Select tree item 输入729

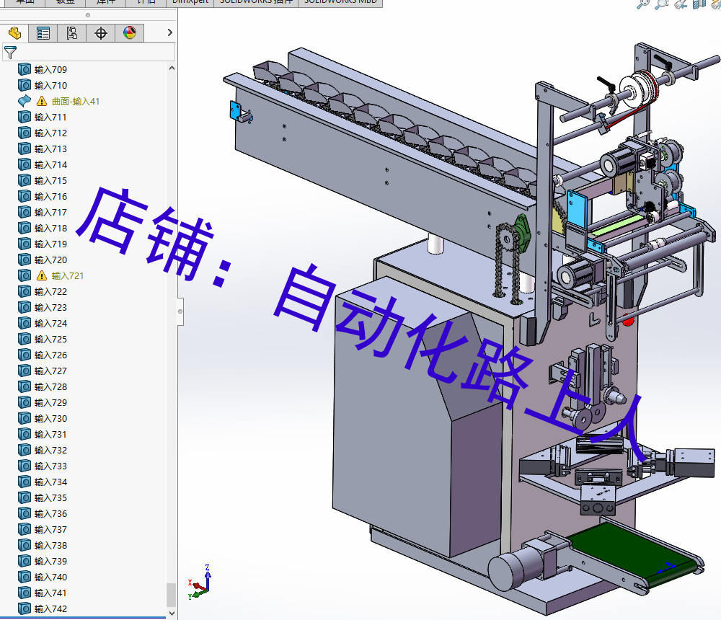tap(50, 402)
